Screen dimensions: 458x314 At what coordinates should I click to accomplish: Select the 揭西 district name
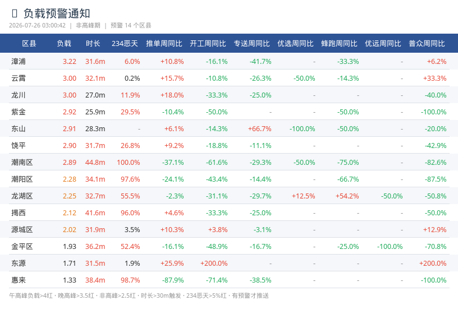19,213
